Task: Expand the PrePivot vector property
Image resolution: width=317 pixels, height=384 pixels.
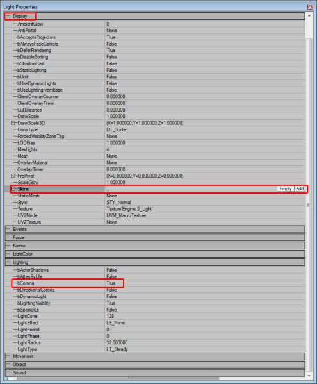Action: [x=13, y=176]
